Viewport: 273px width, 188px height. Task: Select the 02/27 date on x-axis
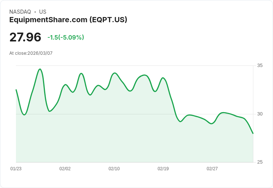(x=212, y=169)
